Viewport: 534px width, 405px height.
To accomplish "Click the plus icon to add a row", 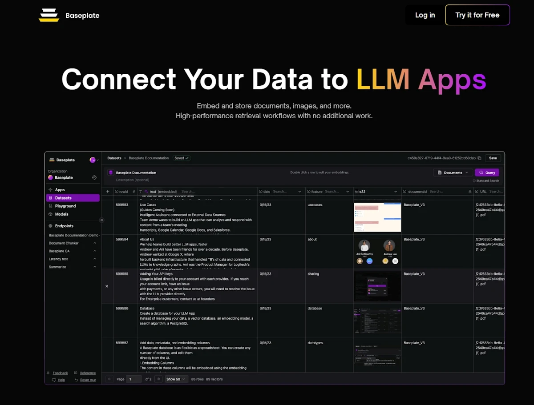I will coord(107,192).
